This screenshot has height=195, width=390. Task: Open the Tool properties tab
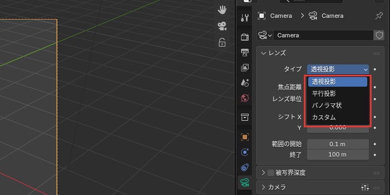coord(245,18)
